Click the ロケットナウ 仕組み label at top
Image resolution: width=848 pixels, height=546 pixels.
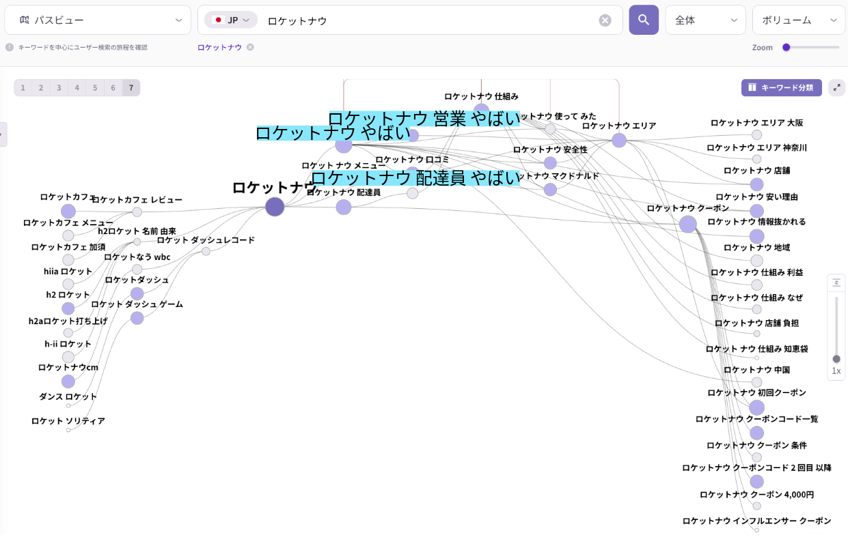tap(481, 96)
